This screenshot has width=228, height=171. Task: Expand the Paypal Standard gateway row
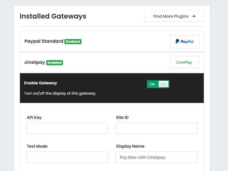114,42
